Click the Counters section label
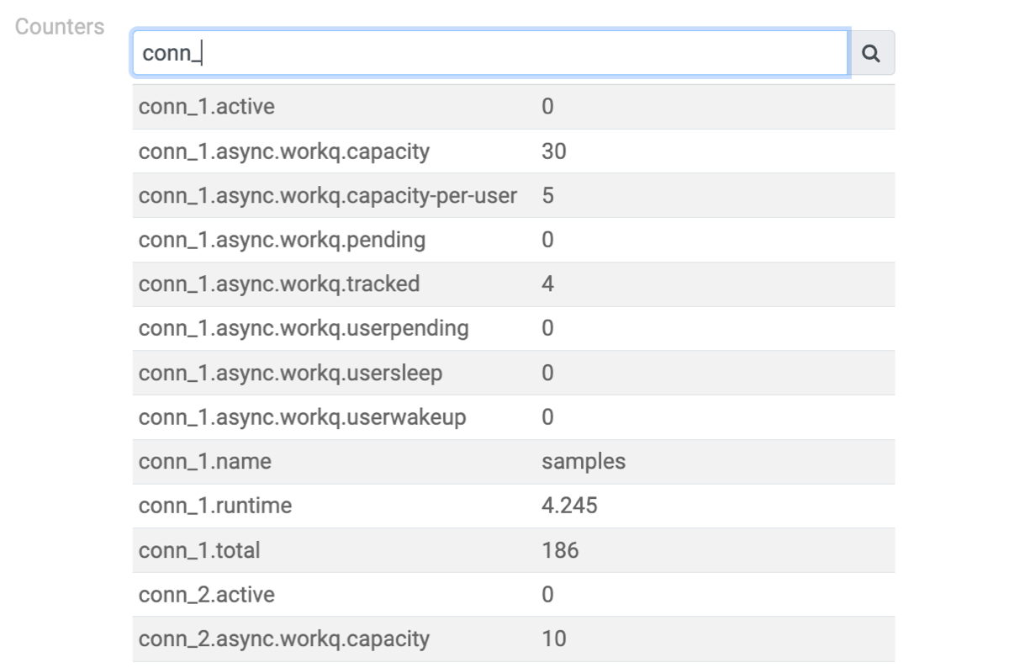This screenshot has height=668, width=1009. coord(60,27)
